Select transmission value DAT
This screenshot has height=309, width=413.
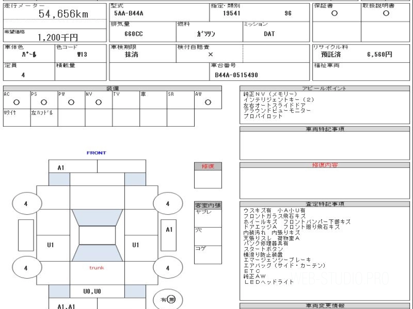pyautogui.click(x=269, y=34)
